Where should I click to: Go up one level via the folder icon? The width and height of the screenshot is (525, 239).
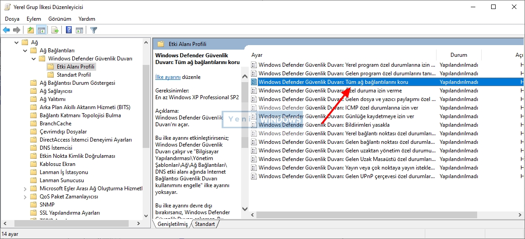click(31, 30)
